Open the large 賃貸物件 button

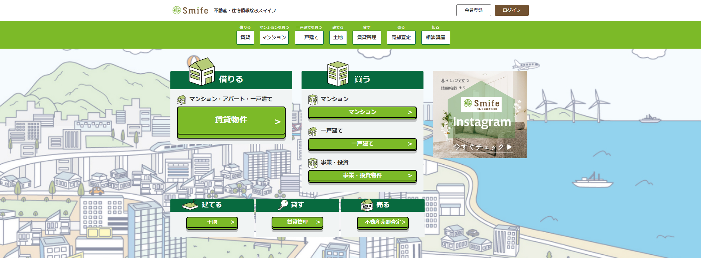pyautogui.click(x=231, y=122)
